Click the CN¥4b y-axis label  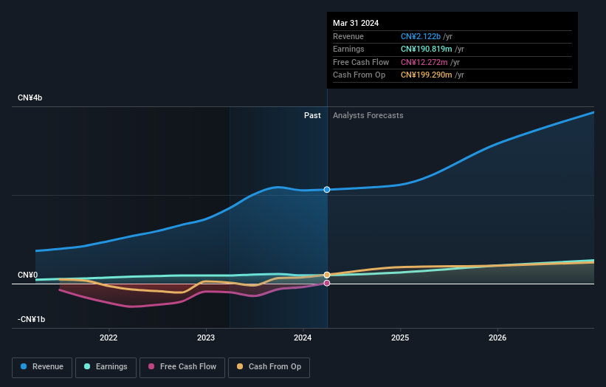click(30, 97)
